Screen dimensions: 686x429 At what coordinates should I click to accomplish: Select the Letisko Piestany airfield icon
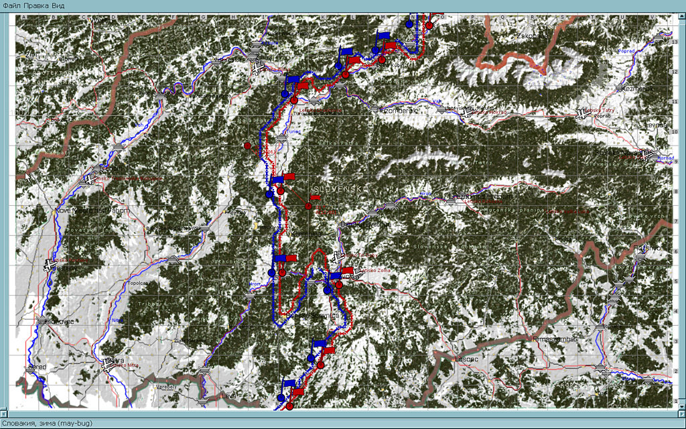(x=50, y=265)
